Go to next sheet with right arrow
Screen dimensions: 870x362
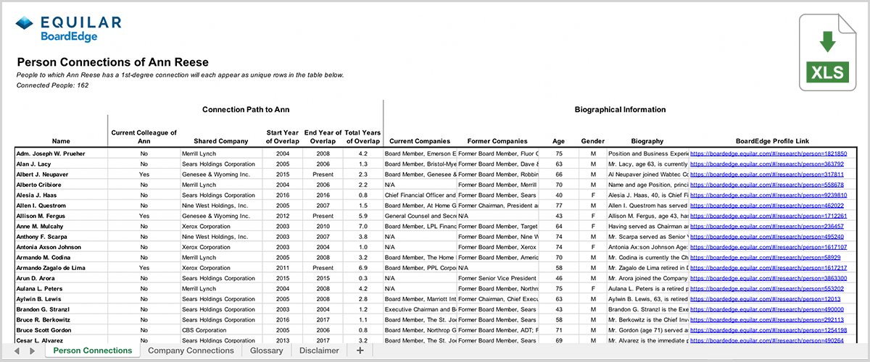pyautogui.click(x=33, y=350)
